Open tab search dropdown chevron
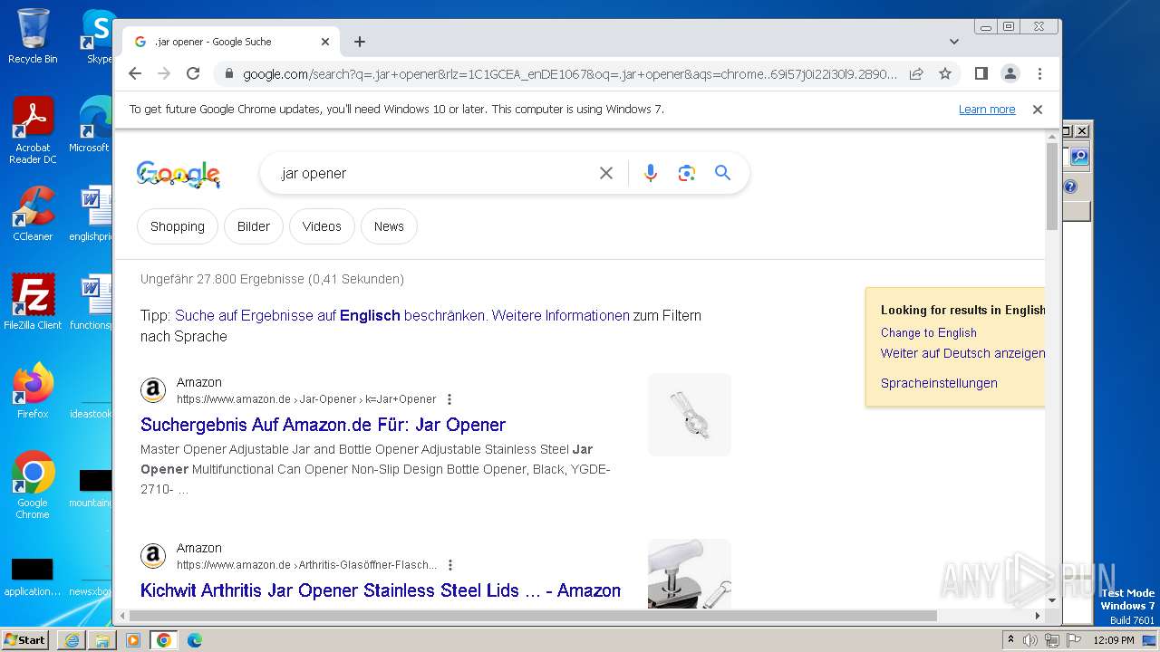The image size is (1160, 652). pyautogui.click(x=954, y=42)
